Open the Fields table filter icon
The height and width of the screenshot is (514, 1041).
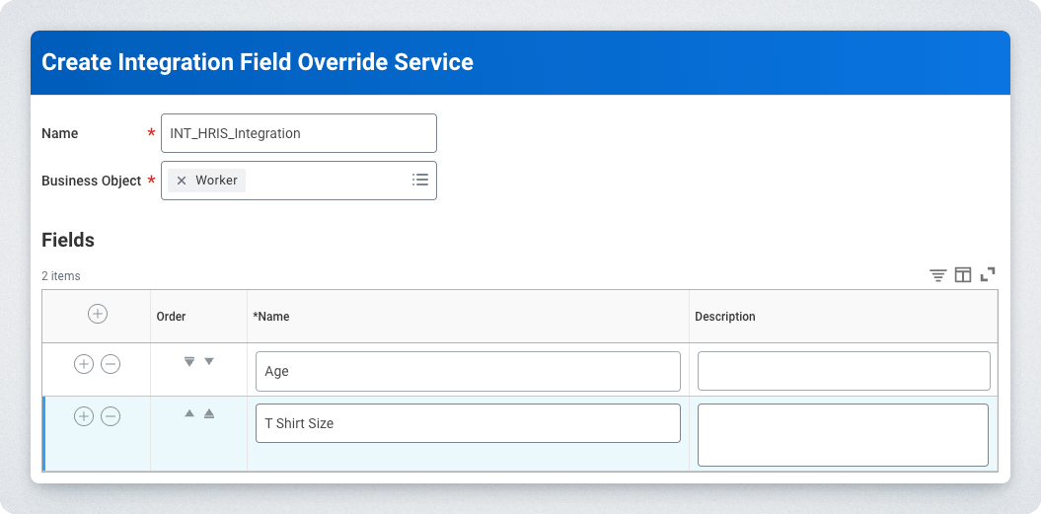click(937, 275)
